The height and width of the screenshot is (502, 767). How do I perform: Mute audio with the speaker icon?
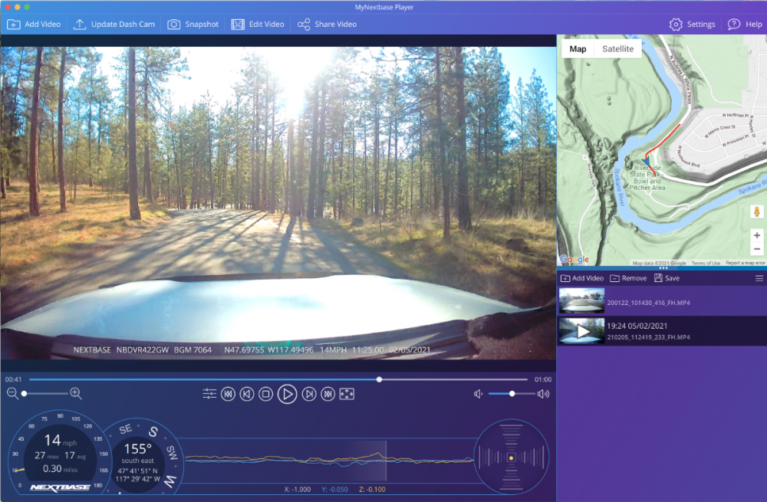pos(479,394)
